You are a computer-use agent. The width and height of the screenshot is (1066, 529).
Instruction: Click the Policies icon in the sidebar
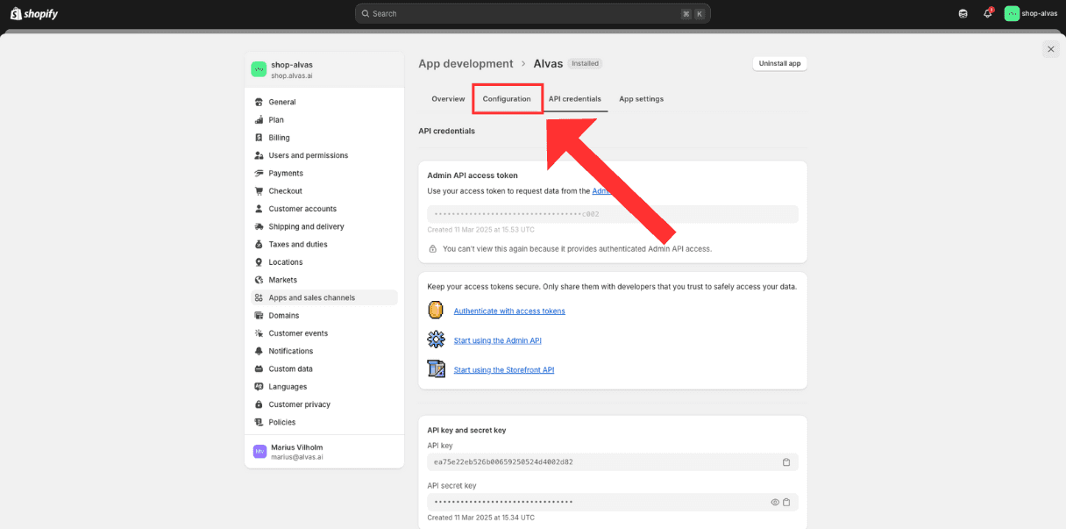(259, 422)
